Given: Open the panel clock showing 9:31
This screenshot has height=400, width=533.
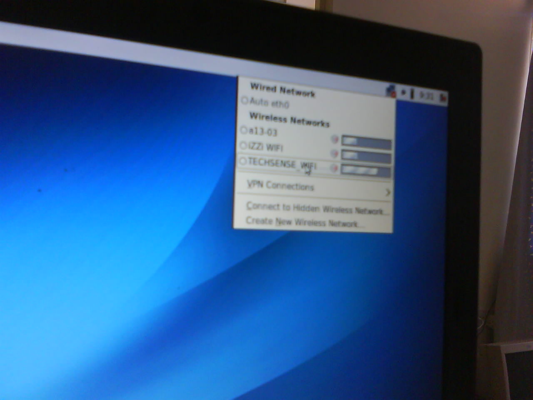Looking at the screenshot, I should tap(427, 96).
